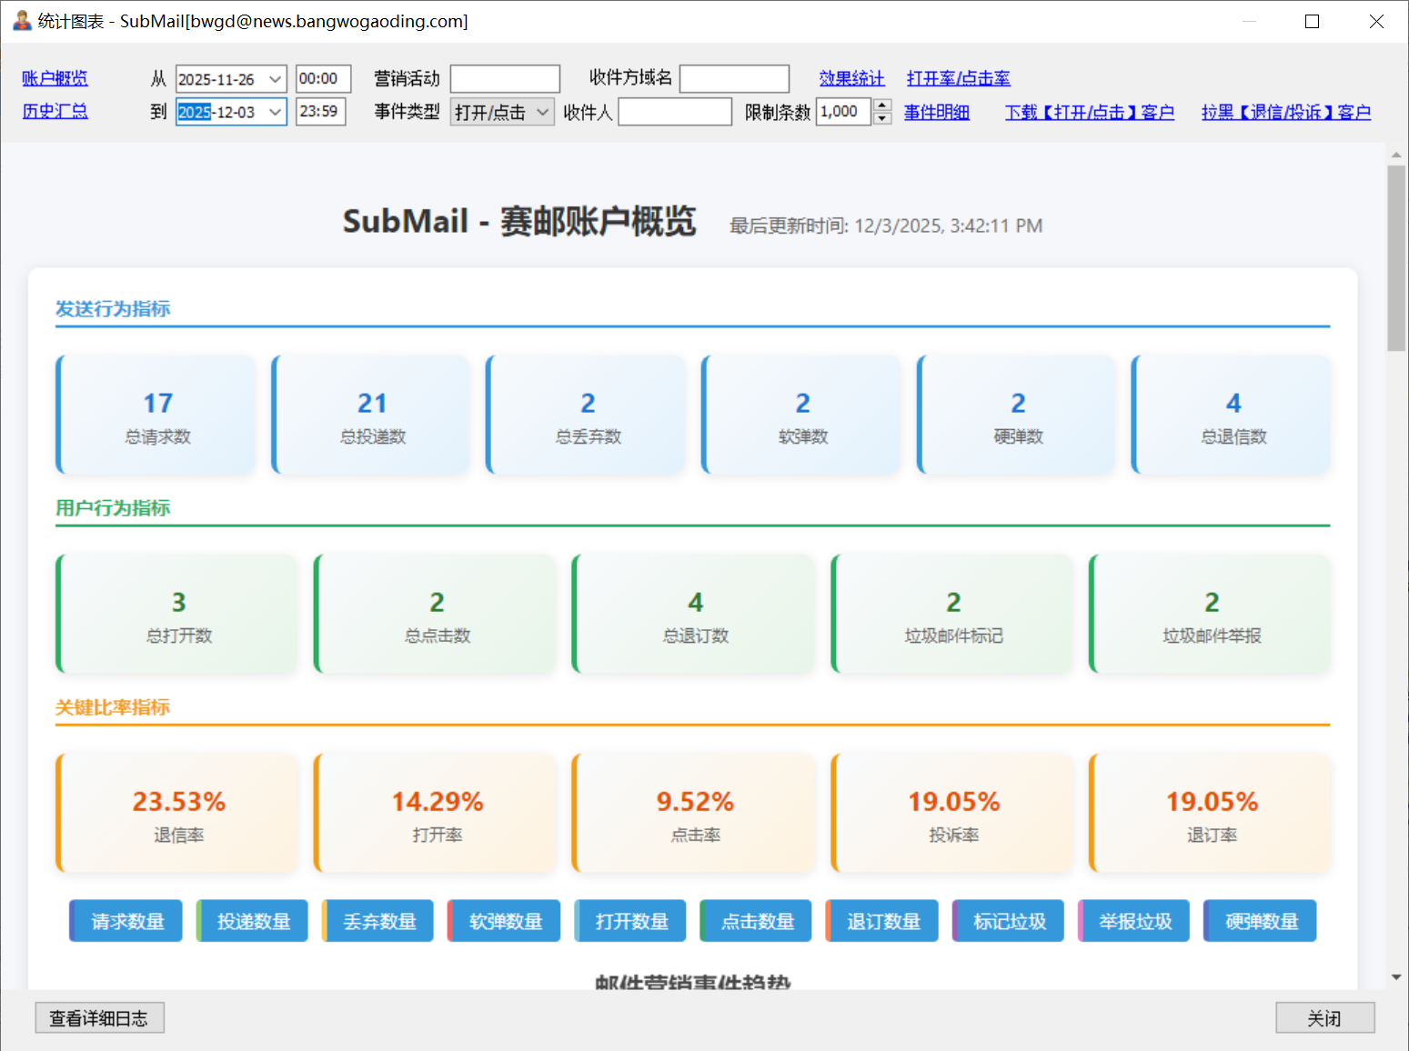Select the 请求数量 metric button

point(125,920)
